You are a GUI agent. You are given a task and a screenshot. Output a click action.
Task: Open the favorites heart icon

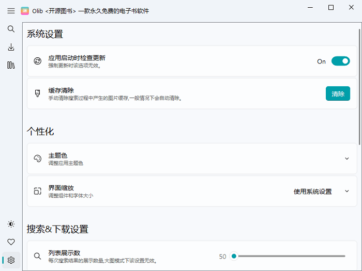point(11,242)
